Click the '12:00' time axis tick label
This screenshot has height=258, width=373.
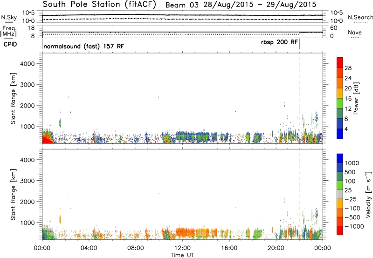click(x=182, y=248)
